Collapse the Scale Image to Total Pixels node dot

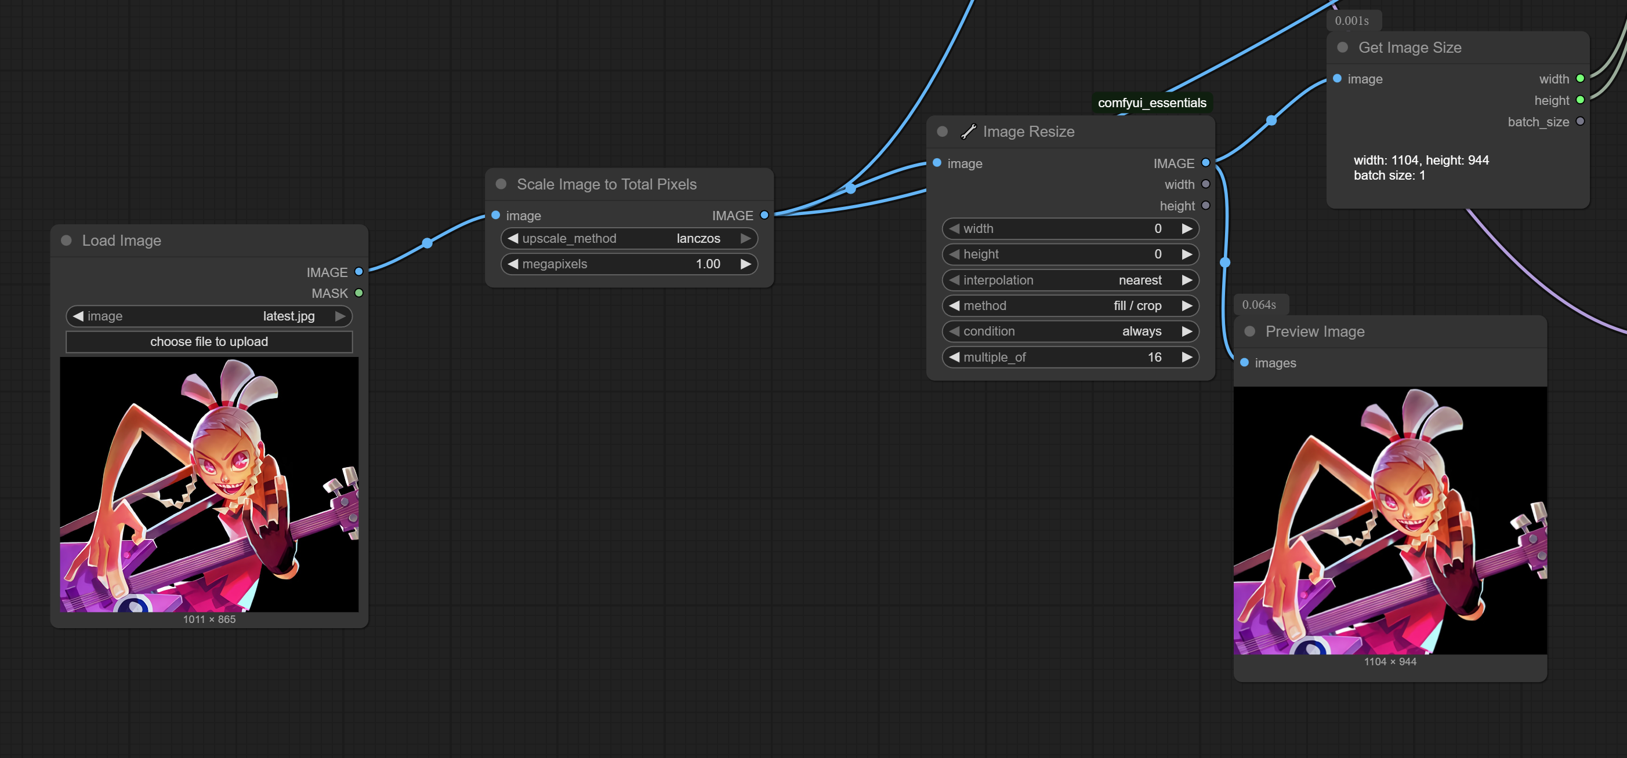[502, 184]
